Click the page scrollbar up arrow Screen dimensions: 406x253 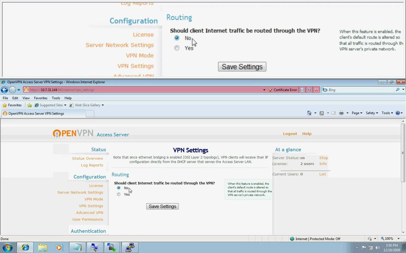[x=403, y=121]
